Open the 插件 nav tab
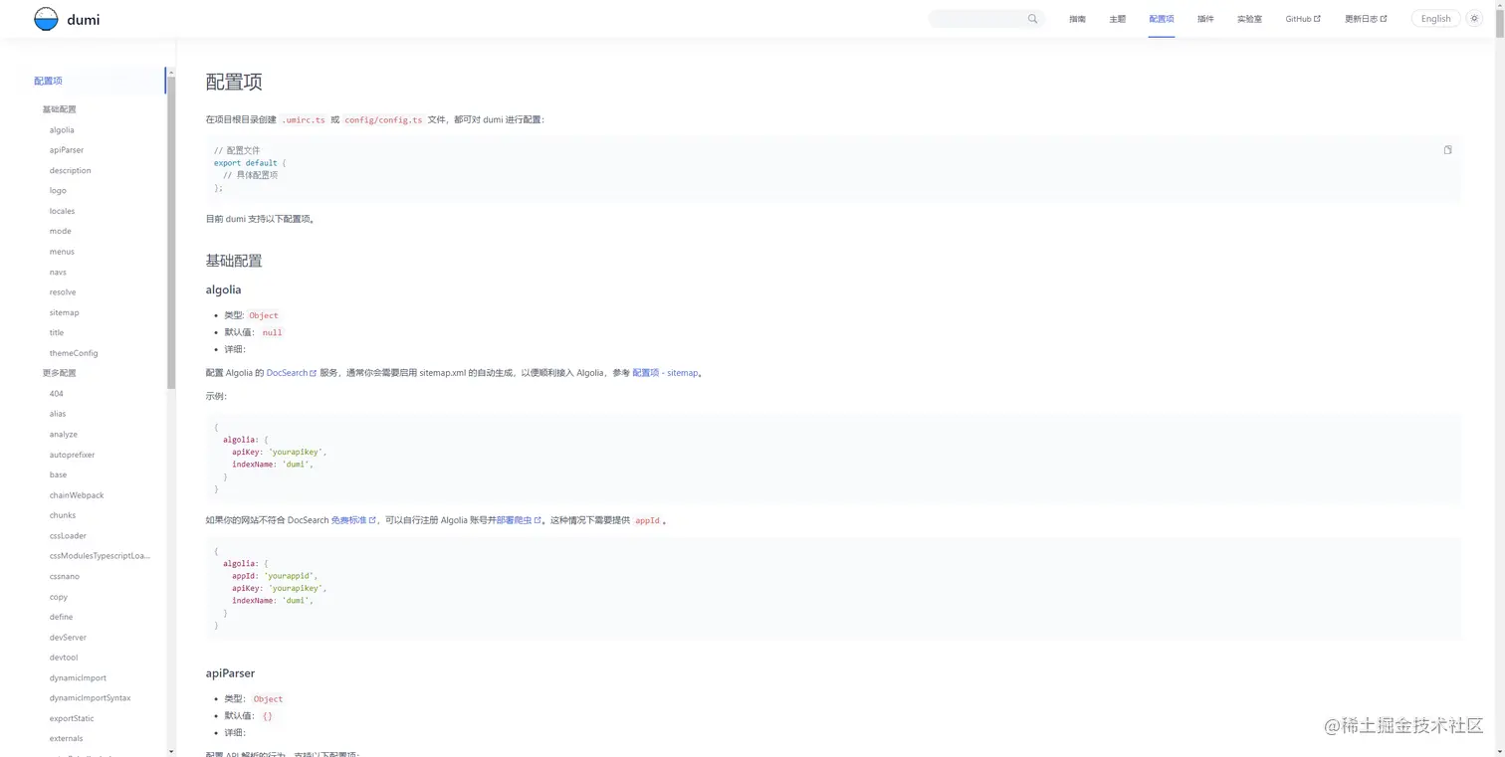The width and height of the screenshot is (1505, 757). coord(1205,19)
